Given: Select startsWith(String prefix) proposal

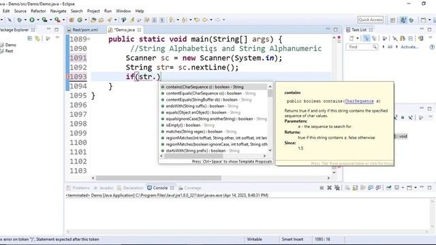Looking at the screenshot, I should point(213,151).
